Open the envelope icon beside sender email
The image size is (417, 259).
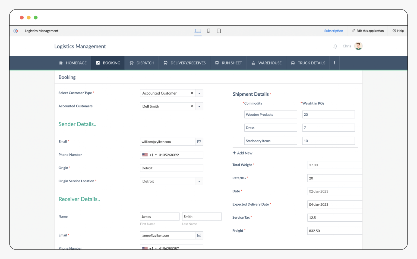coord(199,141)
